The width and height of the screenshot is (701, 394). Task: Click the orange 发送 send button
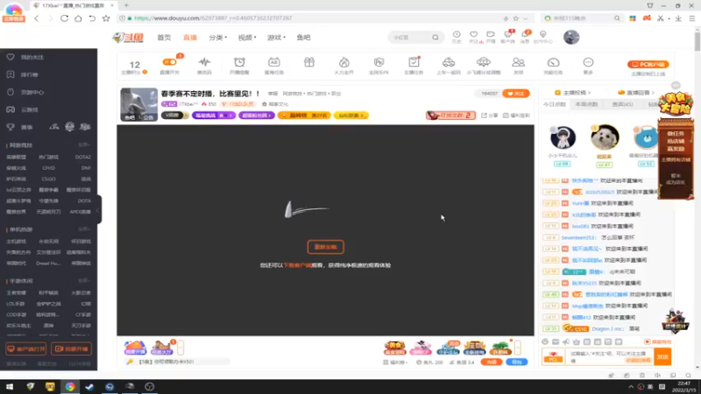coord(662,356)
